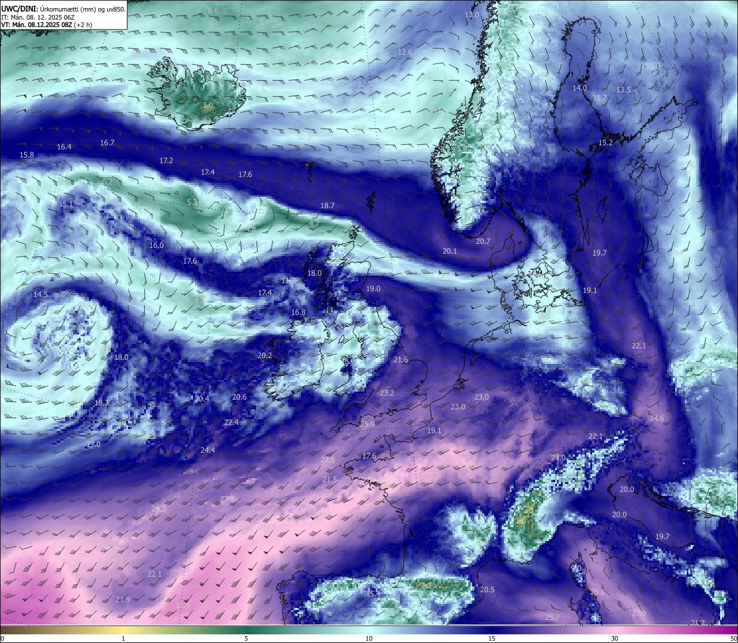Click the 20.5 value near eastern Spain
This screenshot has width=738, height=643.
pos(487,590)
